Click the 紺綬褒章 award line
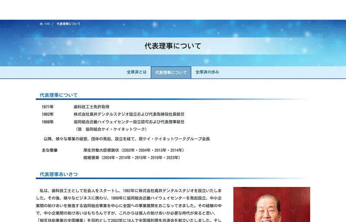The image size is (346, 222). pos(133,158)
